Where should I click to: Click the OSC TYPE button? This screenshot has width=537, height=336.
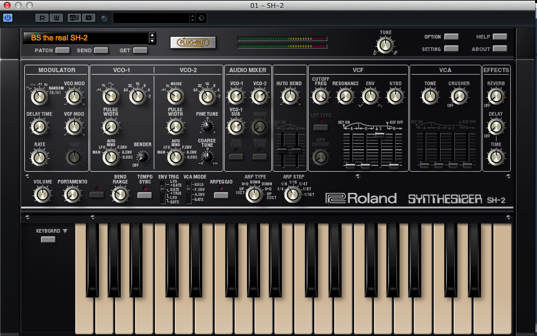pos(236,157)
